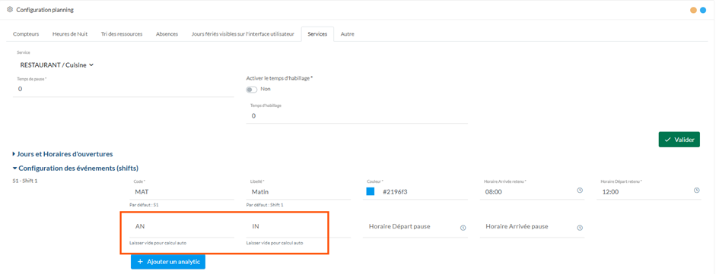Open the RESTAURANT / Cuisine service dropdown
Screen dimensions: 719x274
click(57, 65)
